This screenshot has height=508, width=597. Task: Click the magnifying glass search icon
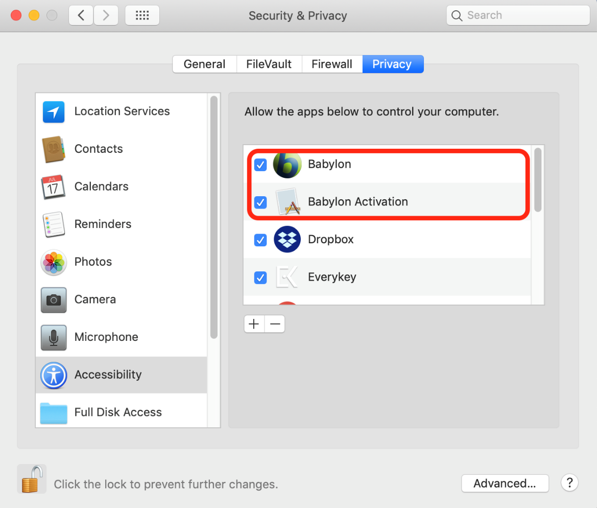click(x=457, y=16)
